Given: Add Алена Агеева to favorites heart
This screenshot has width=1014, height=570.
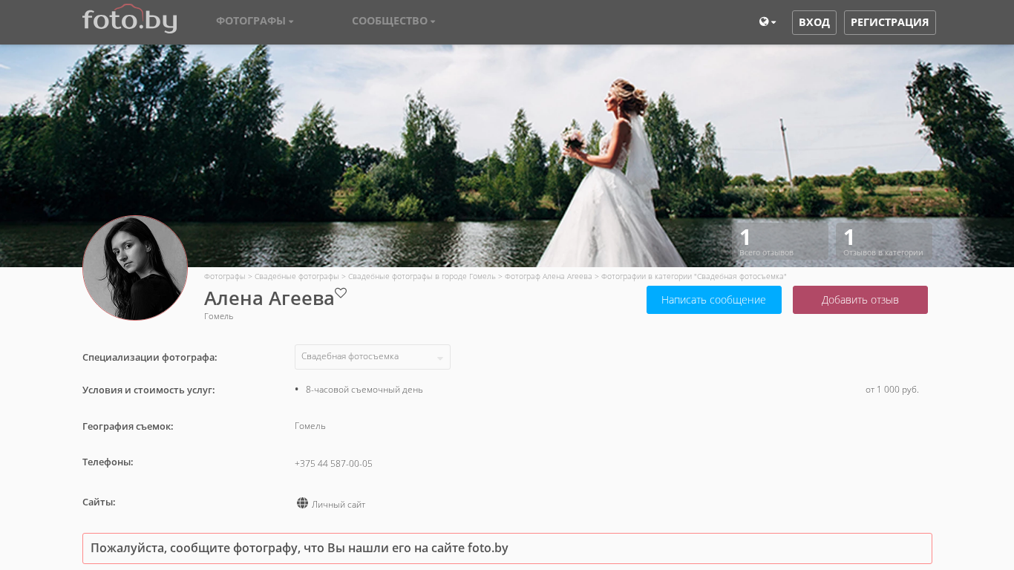Looking at the screenshot, I should (341, 292).
